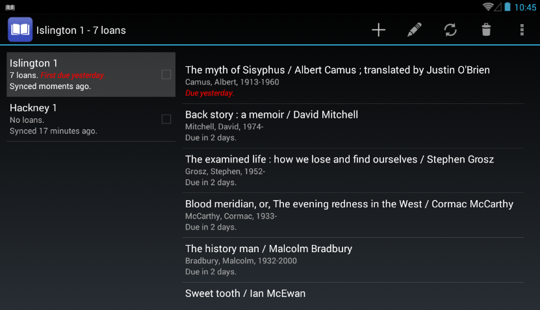This screenshot has height=310, width=540.
Task: Check the Hackney 1 checkbox
Action: click(x=166, y=119)
